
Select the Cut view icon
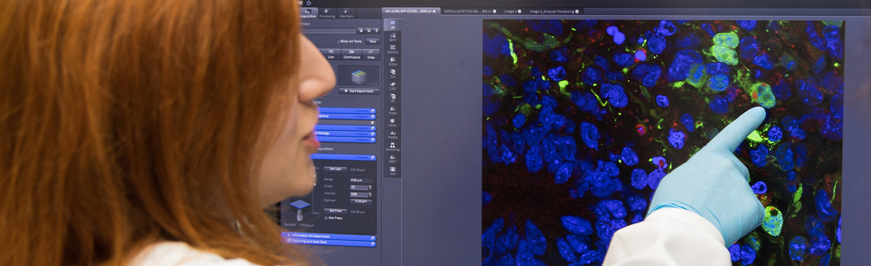[393, 73]
